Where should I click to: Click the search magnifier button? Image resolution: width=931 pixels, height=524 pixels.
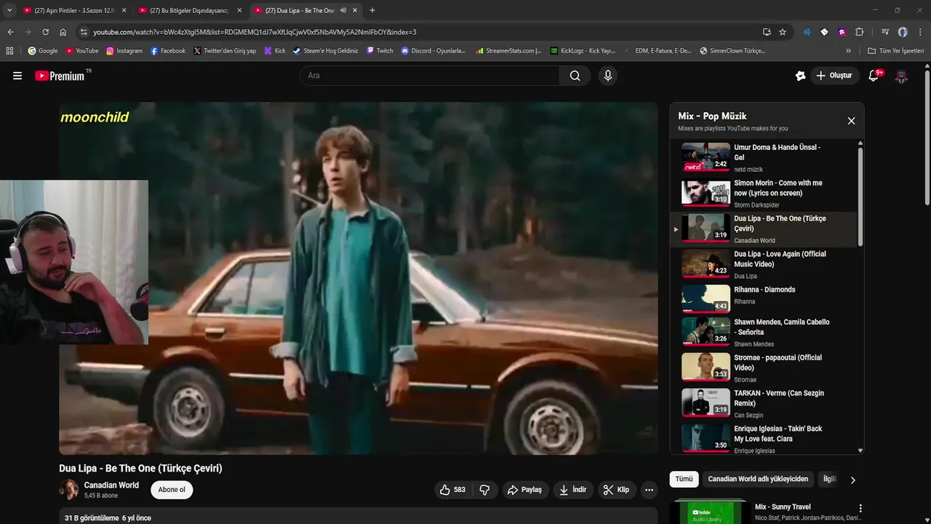coord(575,76)
